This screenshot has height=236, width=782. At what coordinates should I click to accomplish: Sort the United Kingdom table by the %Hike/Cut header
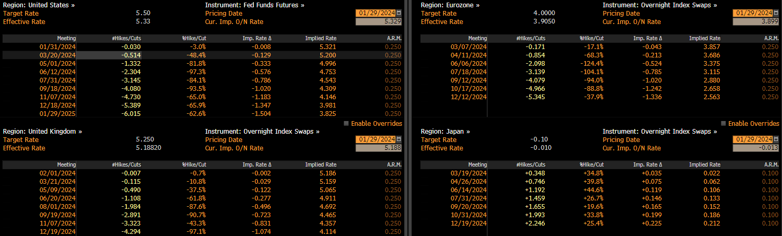[194, 165]
